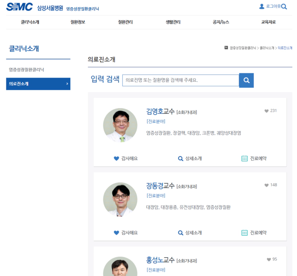297x276 pixels.
Task: Click the grey heart icon showing 148 likes
Action: click(x=266, y=185)
